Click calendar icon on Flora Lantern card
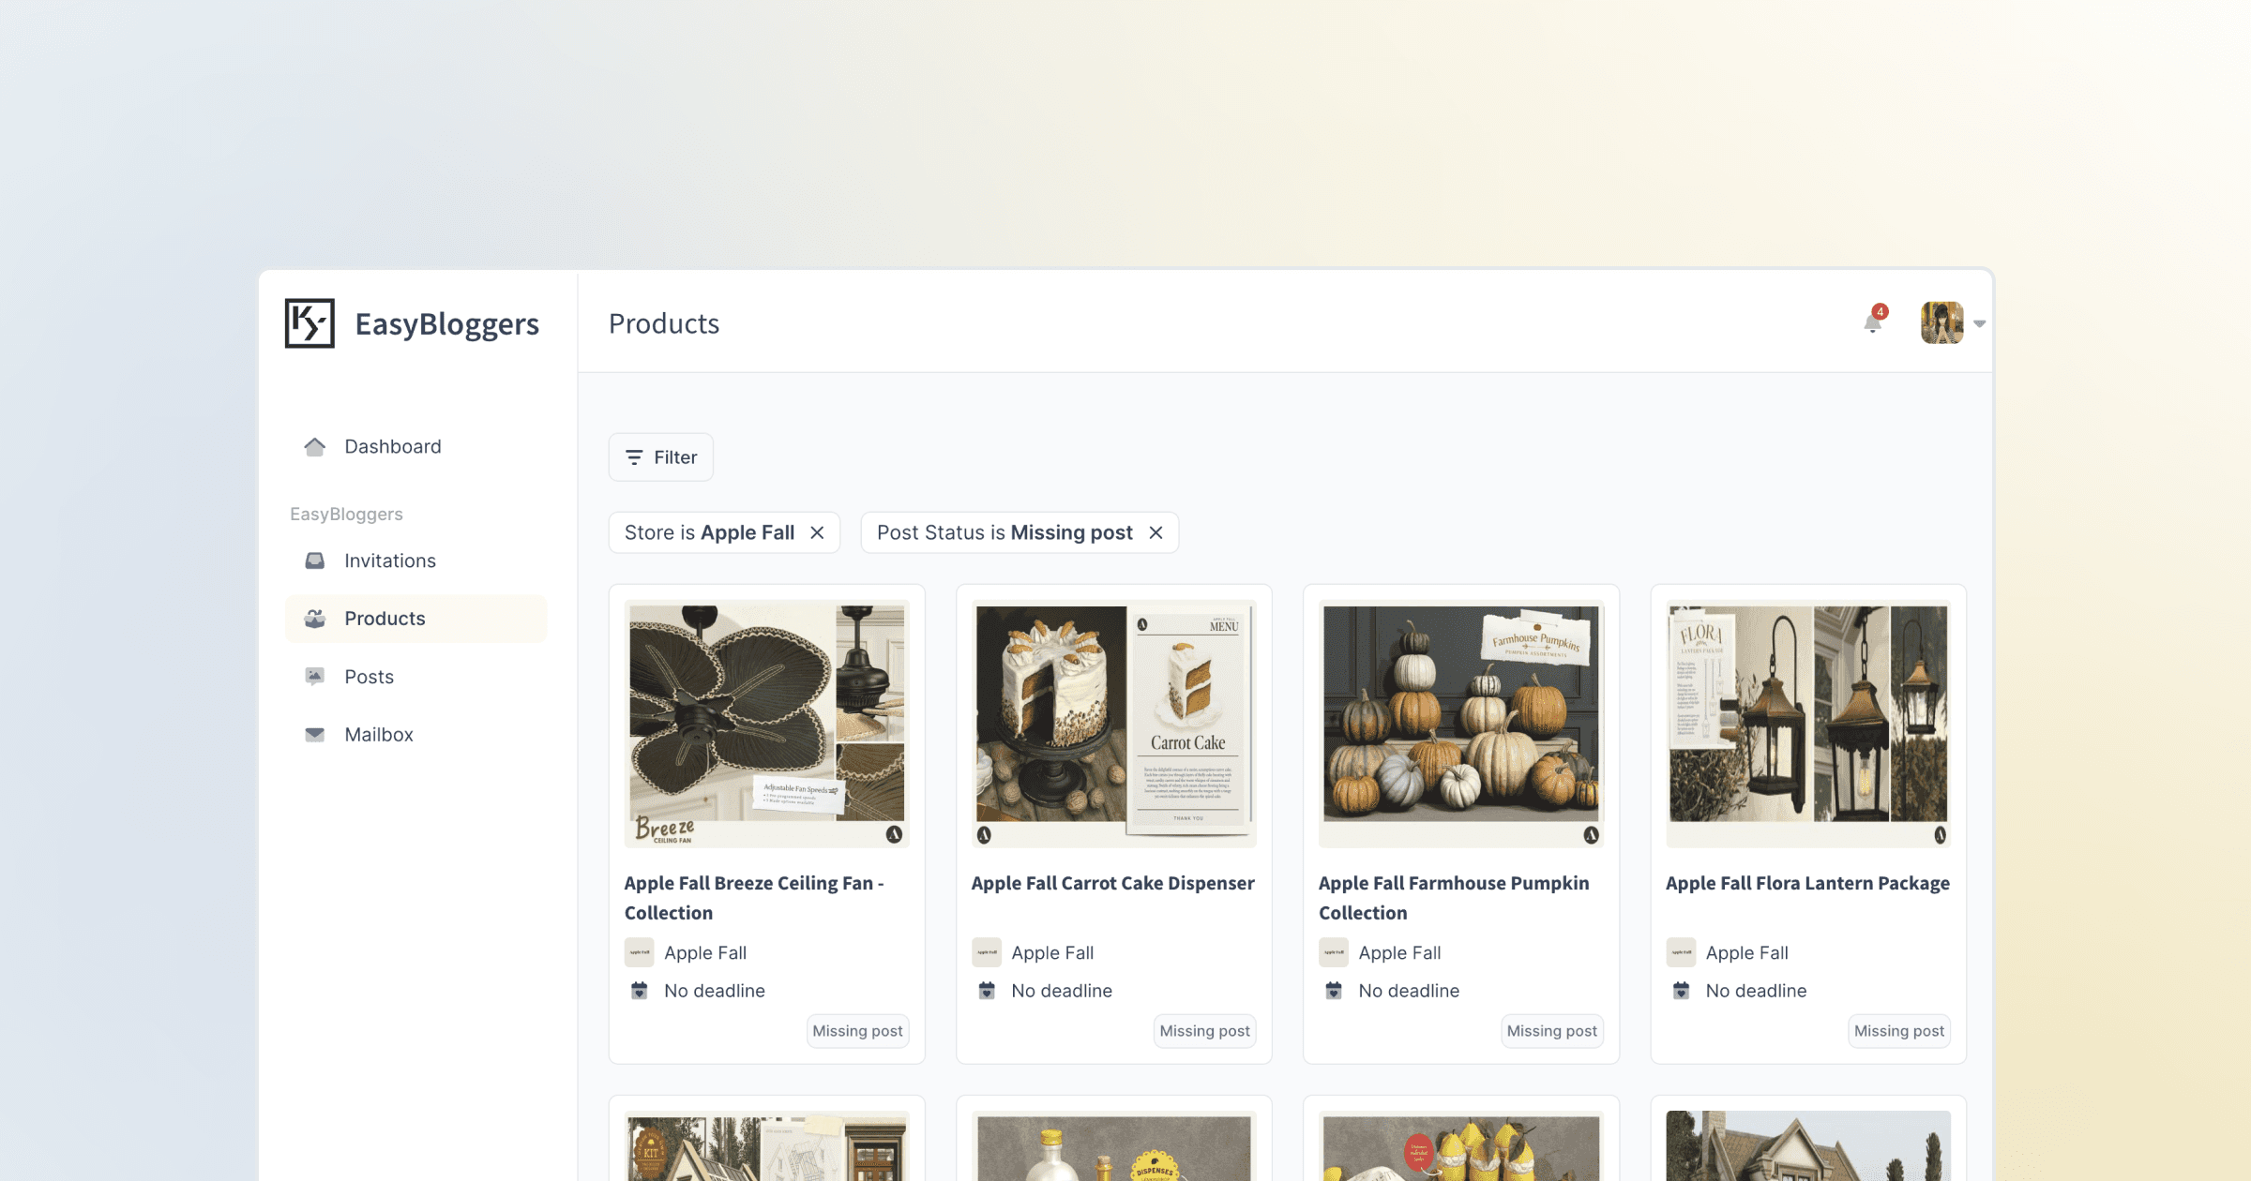 pos(1681,991)
